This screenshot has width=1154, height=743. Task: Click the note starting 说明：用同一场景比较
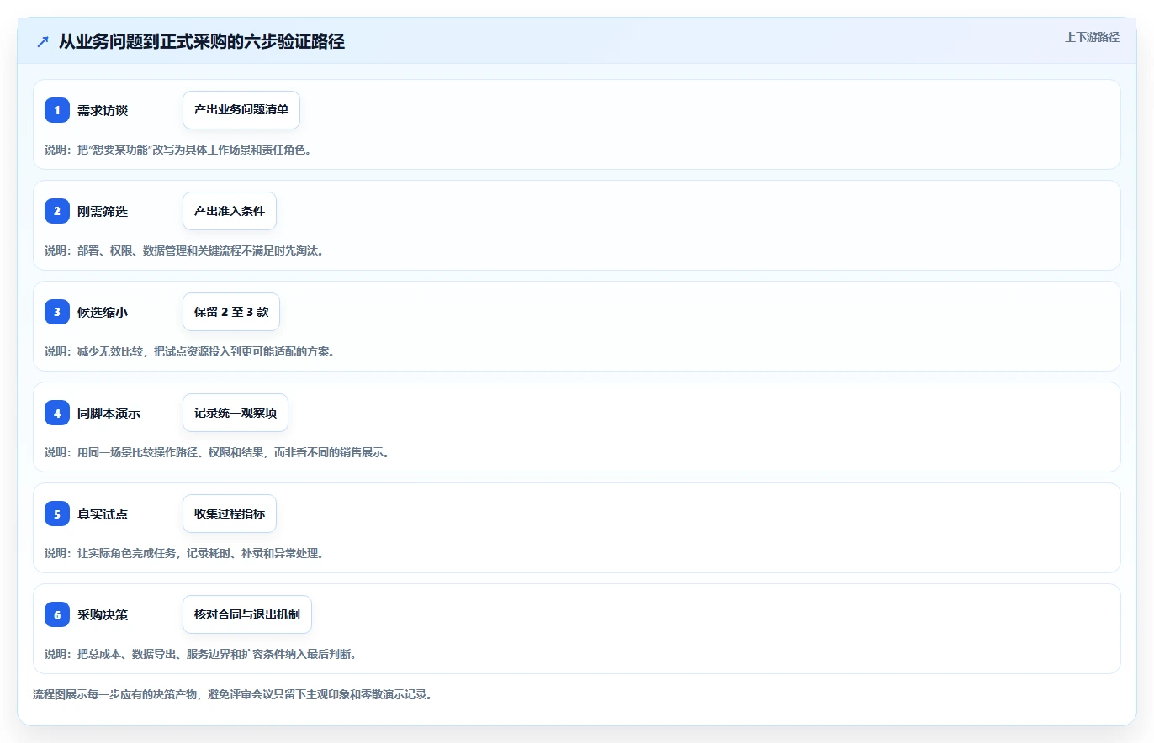pyautogui.click(x=216, y=452)
